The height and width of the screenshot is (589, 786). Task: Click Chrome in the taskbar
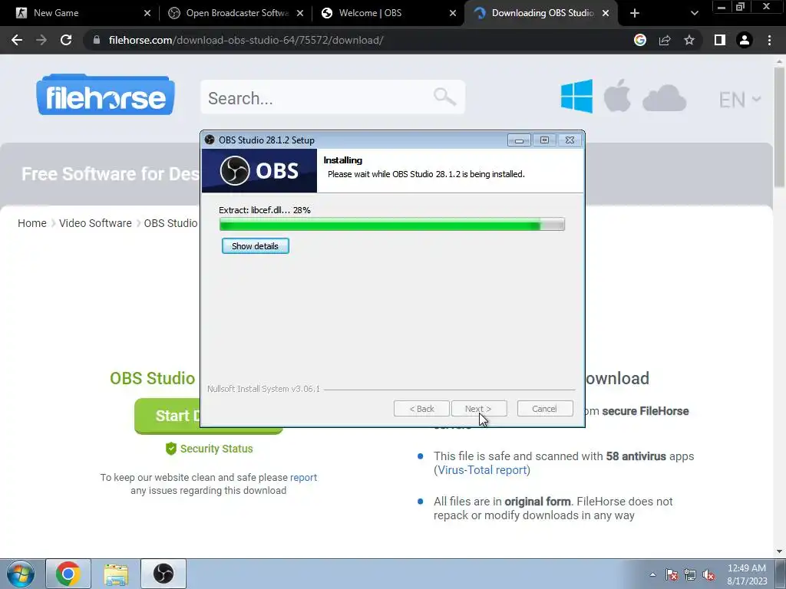point(68,574)
